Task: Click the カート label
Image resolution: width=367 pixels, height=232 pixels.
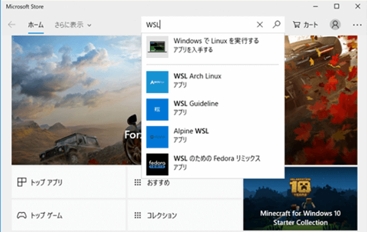Action: [x=311, y=25]
